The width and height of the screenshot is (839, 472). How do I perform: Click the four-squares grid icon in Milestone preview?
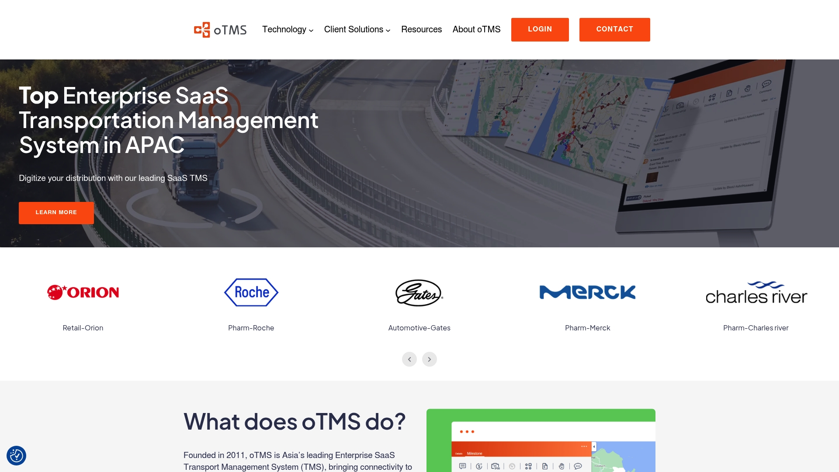tap(528, 466)
